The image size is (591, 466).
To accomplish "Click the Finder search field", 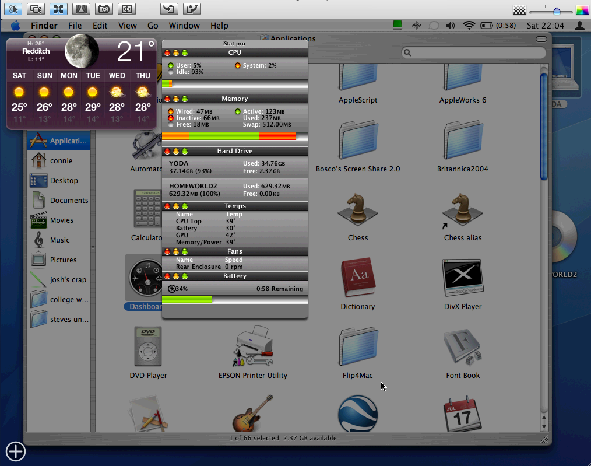I will pyautogui.click(x=473, y=53).
